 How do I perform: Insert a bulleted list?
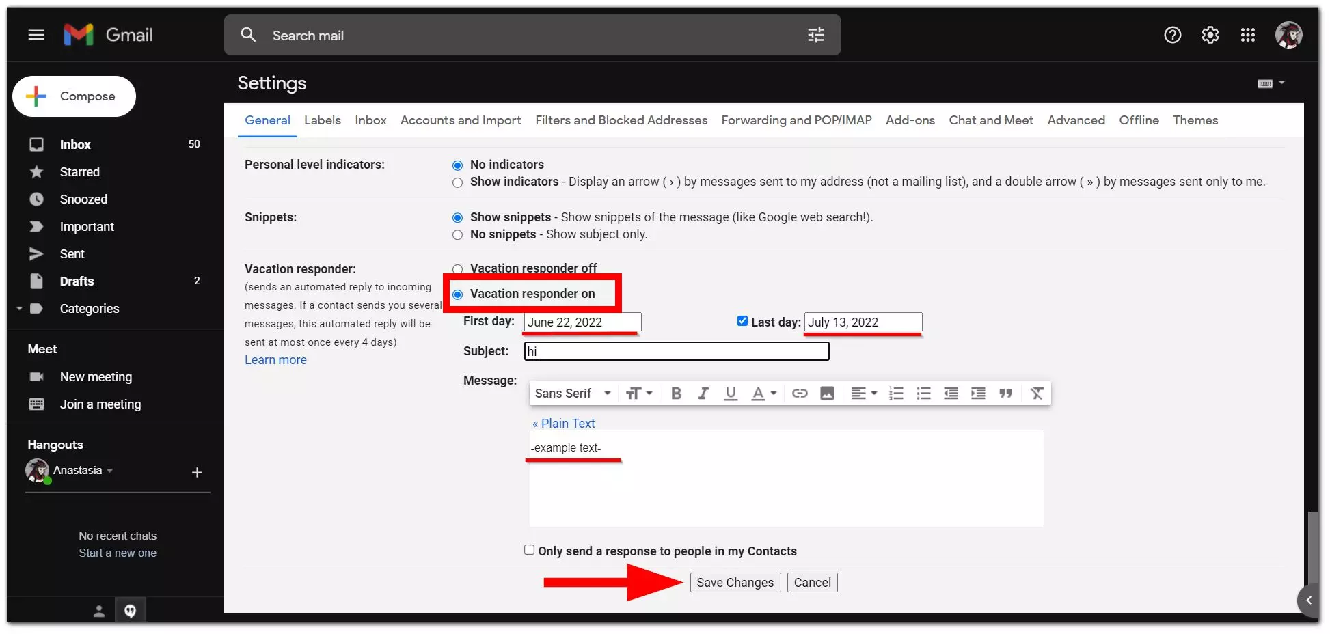tap(923, 394)
